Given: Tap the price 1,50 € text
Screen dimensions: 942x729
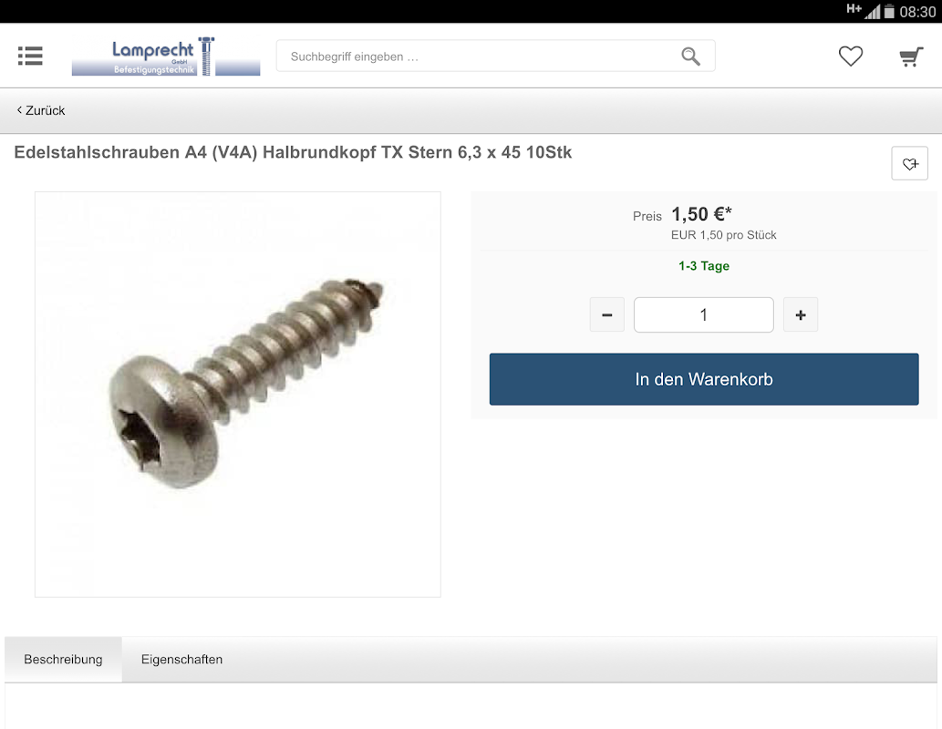Looking at the screenshot, I should tap(701, 214).
